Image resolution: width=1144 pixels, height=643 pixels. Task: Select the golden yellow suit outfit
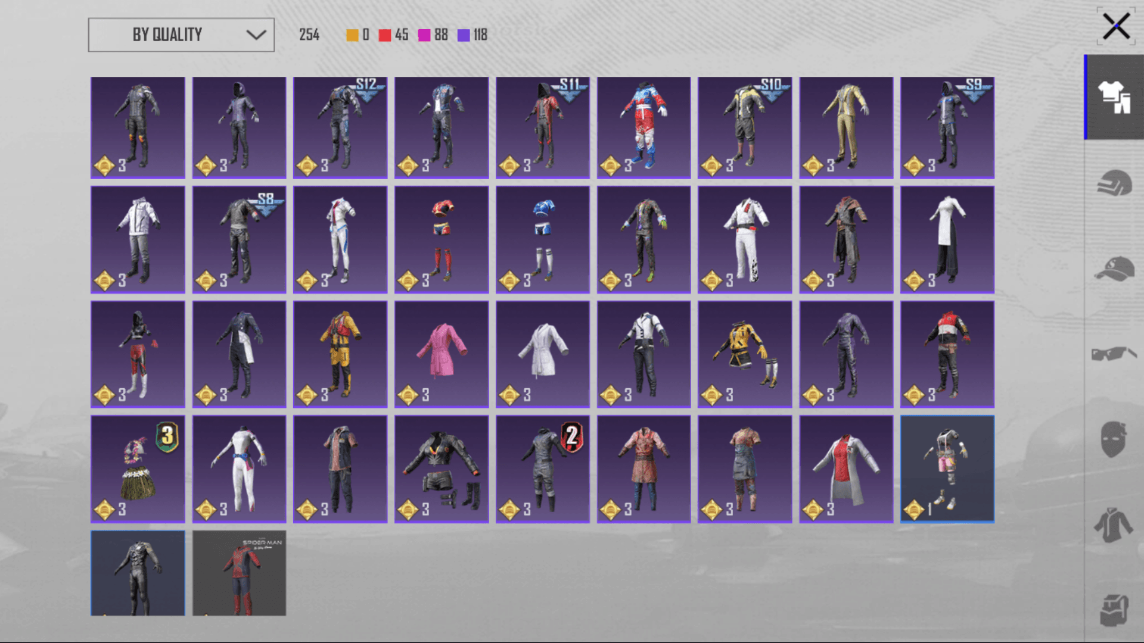coord(846,127)
